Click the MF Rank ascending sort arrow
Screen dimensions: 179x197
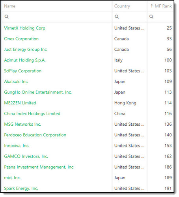[152, 6]
